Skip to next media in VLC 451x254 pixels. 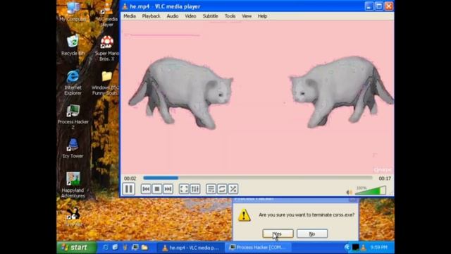click(168, 189)
